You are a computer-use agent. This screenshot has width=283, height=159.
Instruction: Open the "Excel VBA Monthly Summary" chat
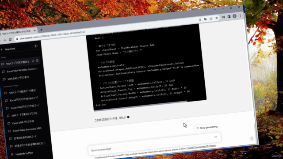[22, 70]
